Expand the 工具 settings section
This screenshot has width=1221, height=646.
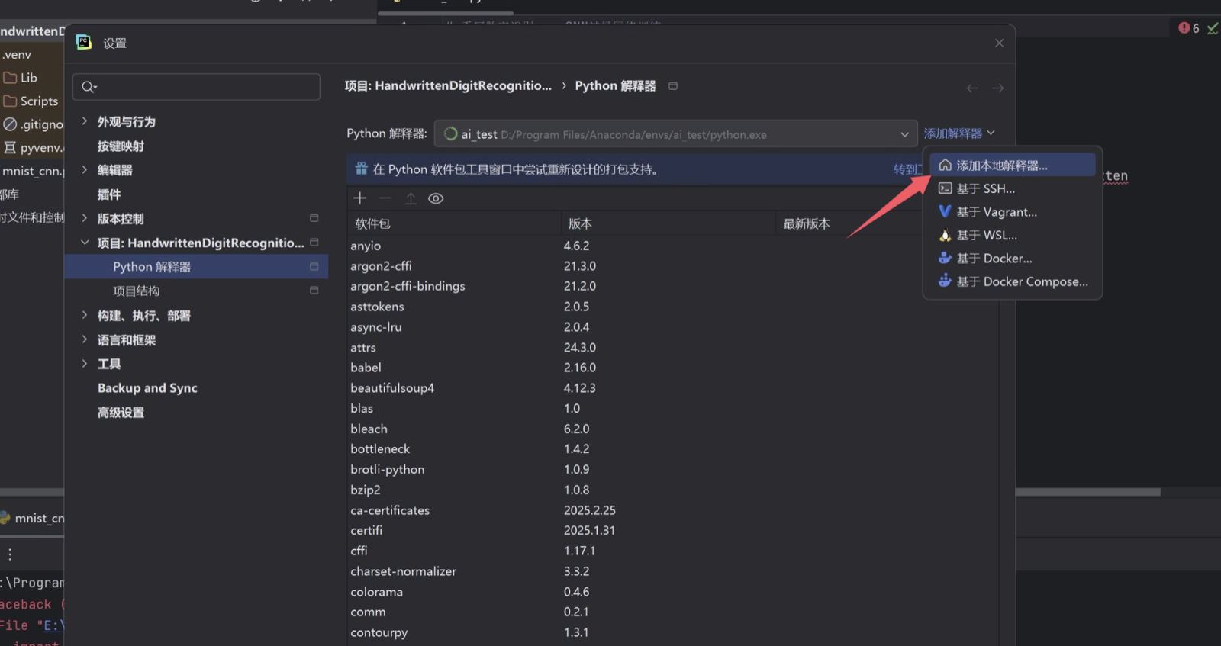(85, 364)
